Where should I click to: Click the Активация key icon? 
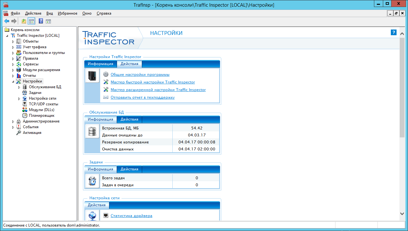19,133
